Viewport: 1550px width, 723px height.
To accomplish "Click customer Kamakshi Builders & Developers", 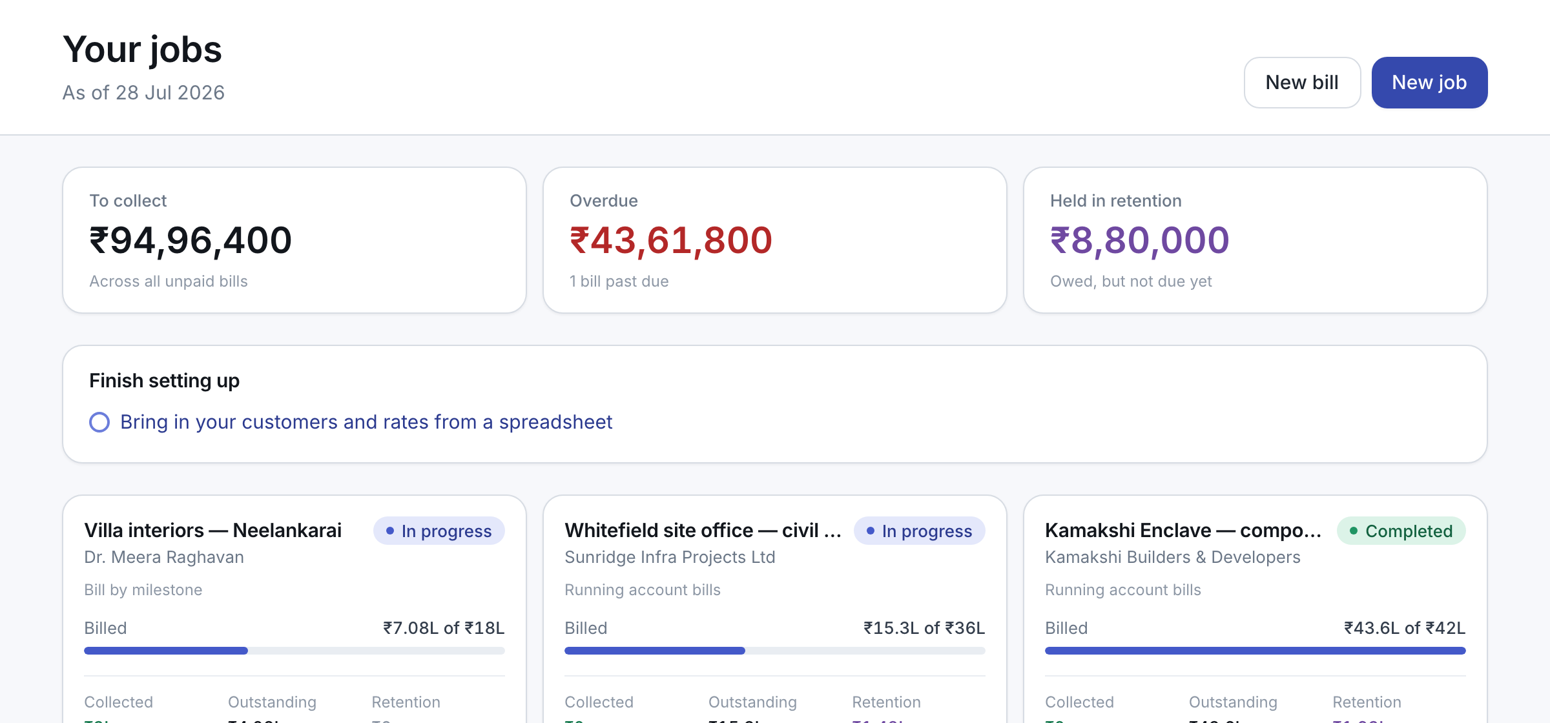I will point(1173,557).
